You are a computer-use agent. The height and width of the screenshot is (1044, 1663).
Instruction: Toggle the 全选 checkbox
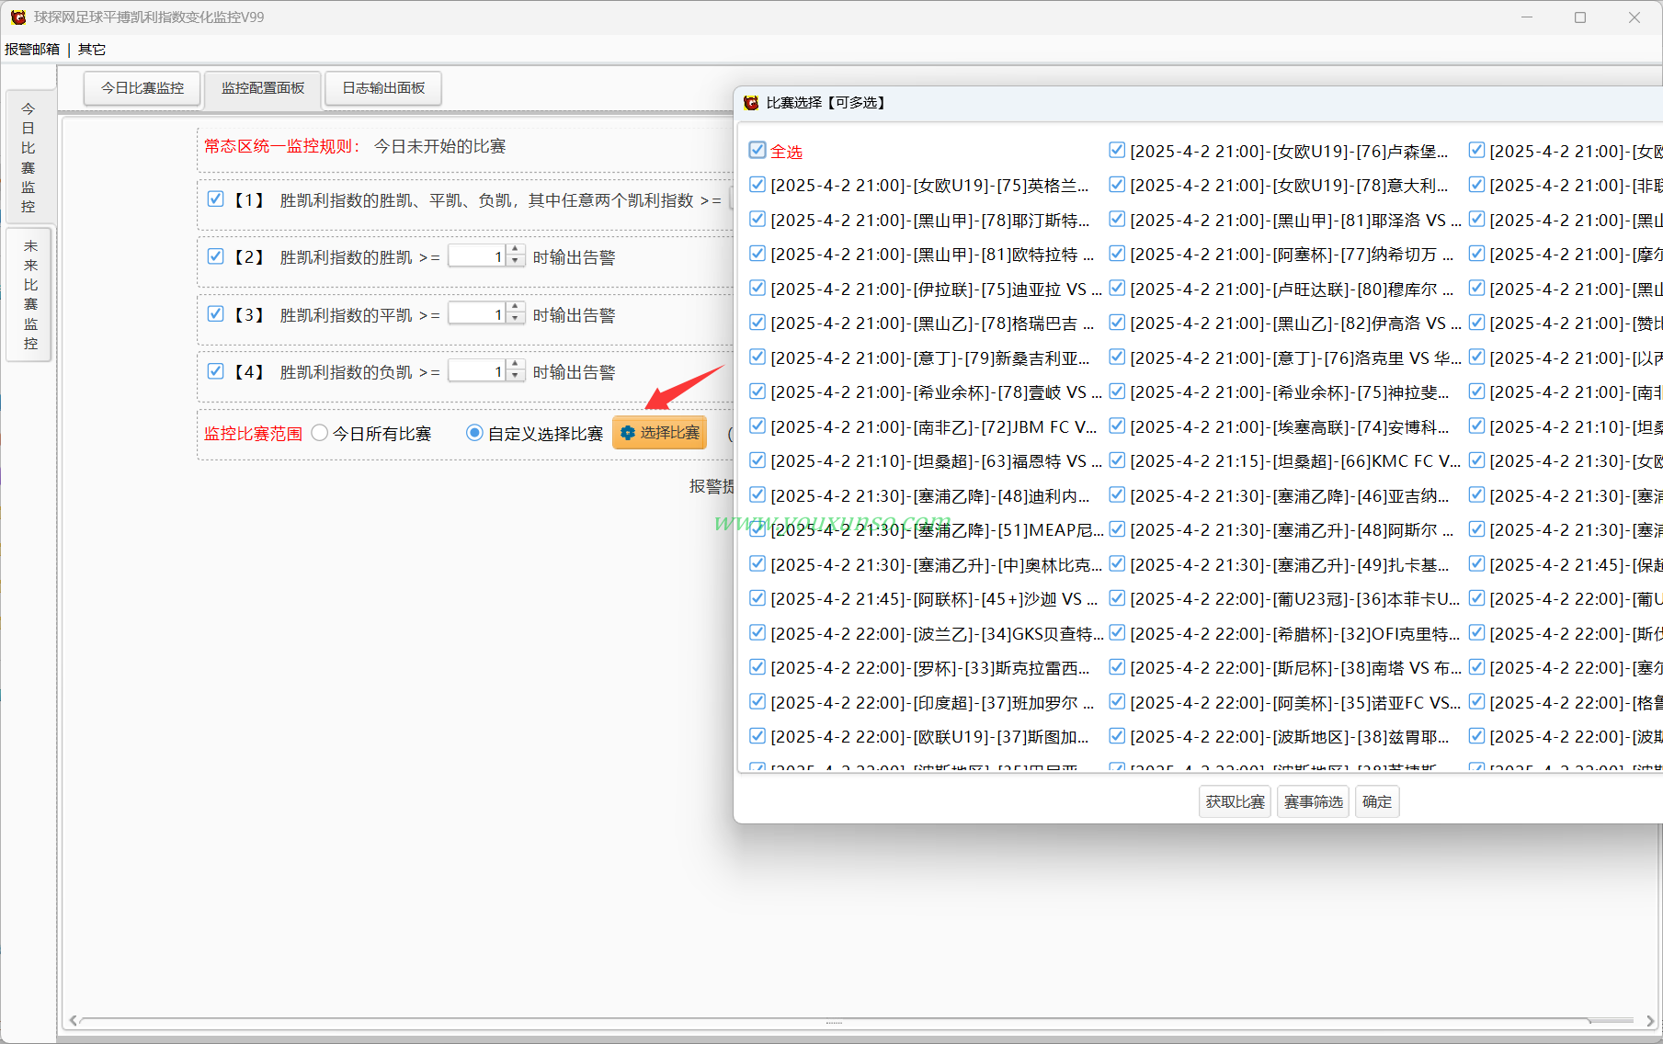coord(757,150)
